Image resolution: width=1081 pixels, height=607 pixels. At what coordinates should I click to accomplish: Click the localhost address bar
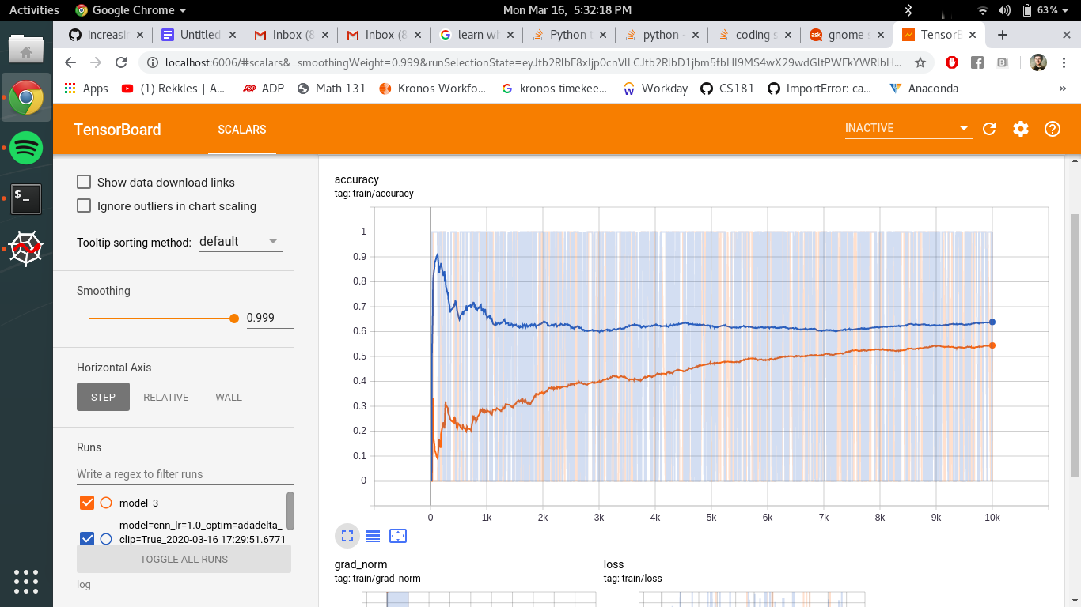tap(533, 62)
